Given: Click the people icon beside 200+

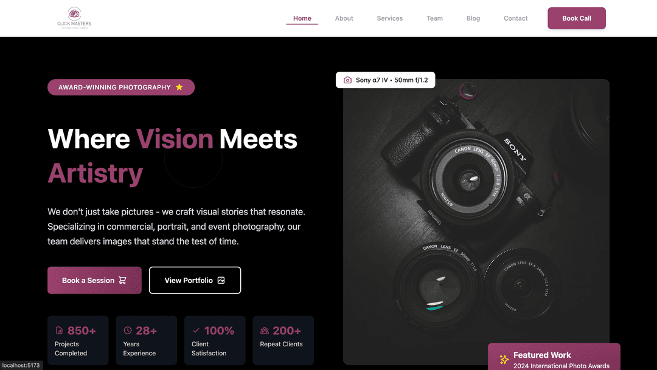Looking at the screenshot, I should click(x=265, y=331).
